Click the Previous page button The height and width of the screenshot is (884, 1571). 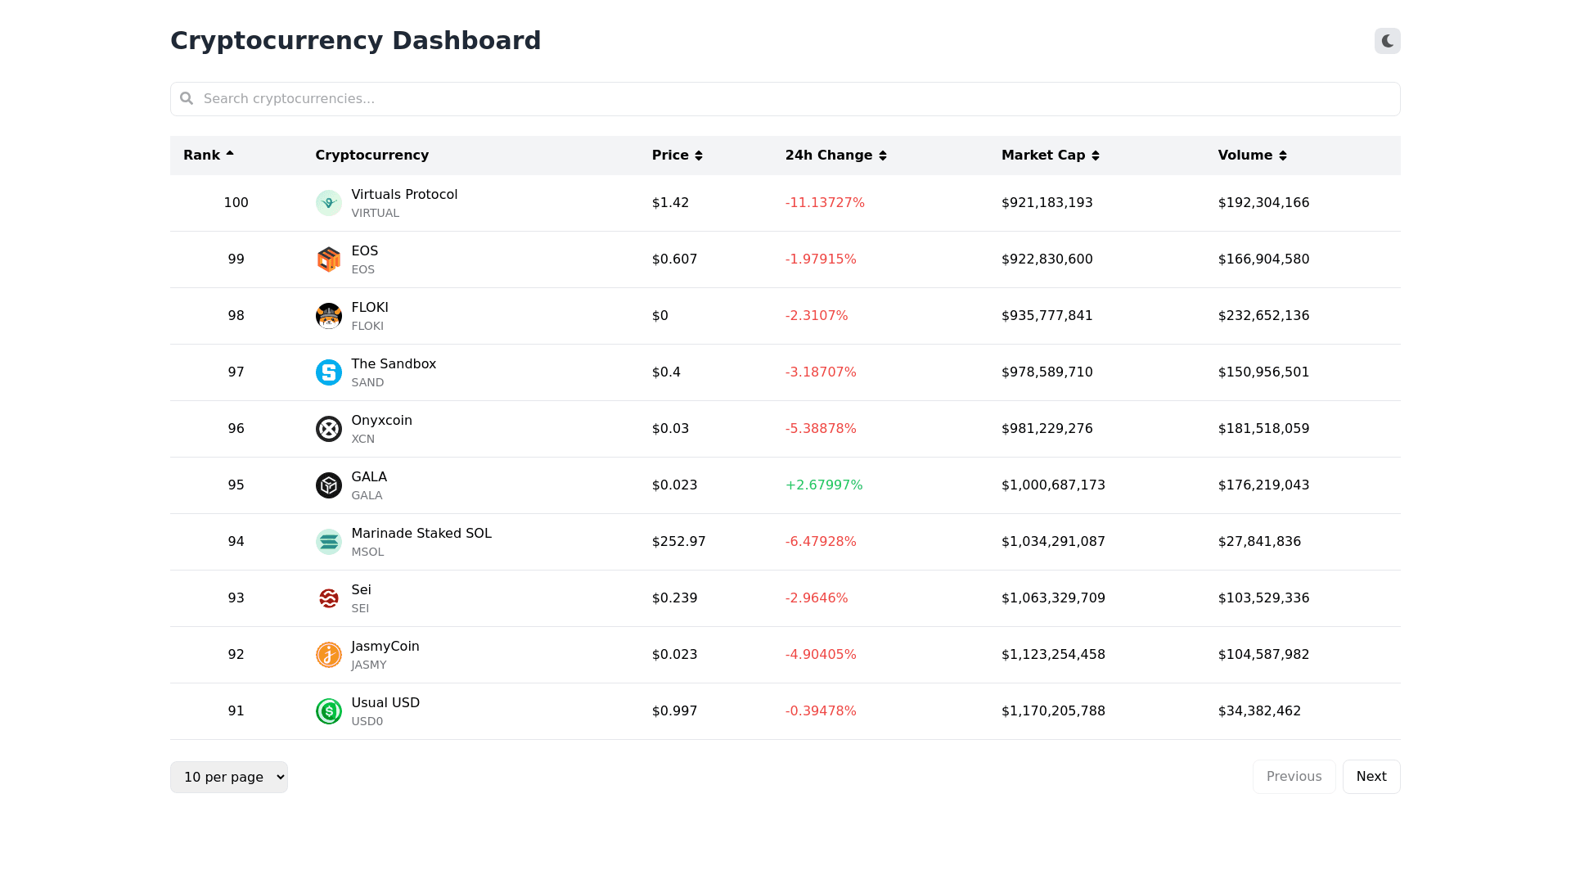[1294, 777]
